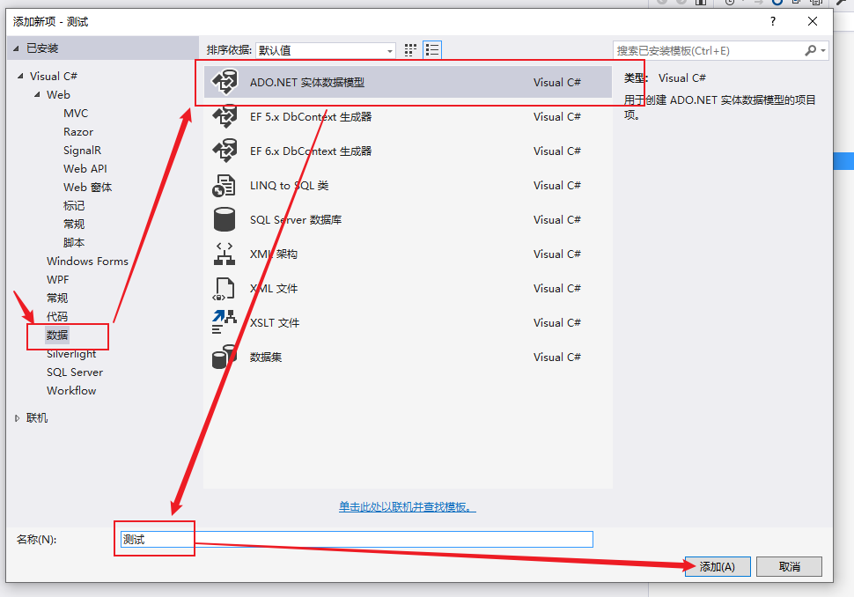
Task: Collapse the Web tree node
Action: click(x=37, y=95)
